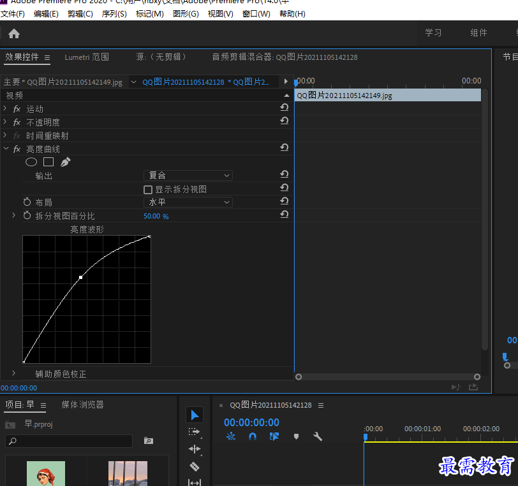Open 效果控件 panel menu icon

(47, 58)
